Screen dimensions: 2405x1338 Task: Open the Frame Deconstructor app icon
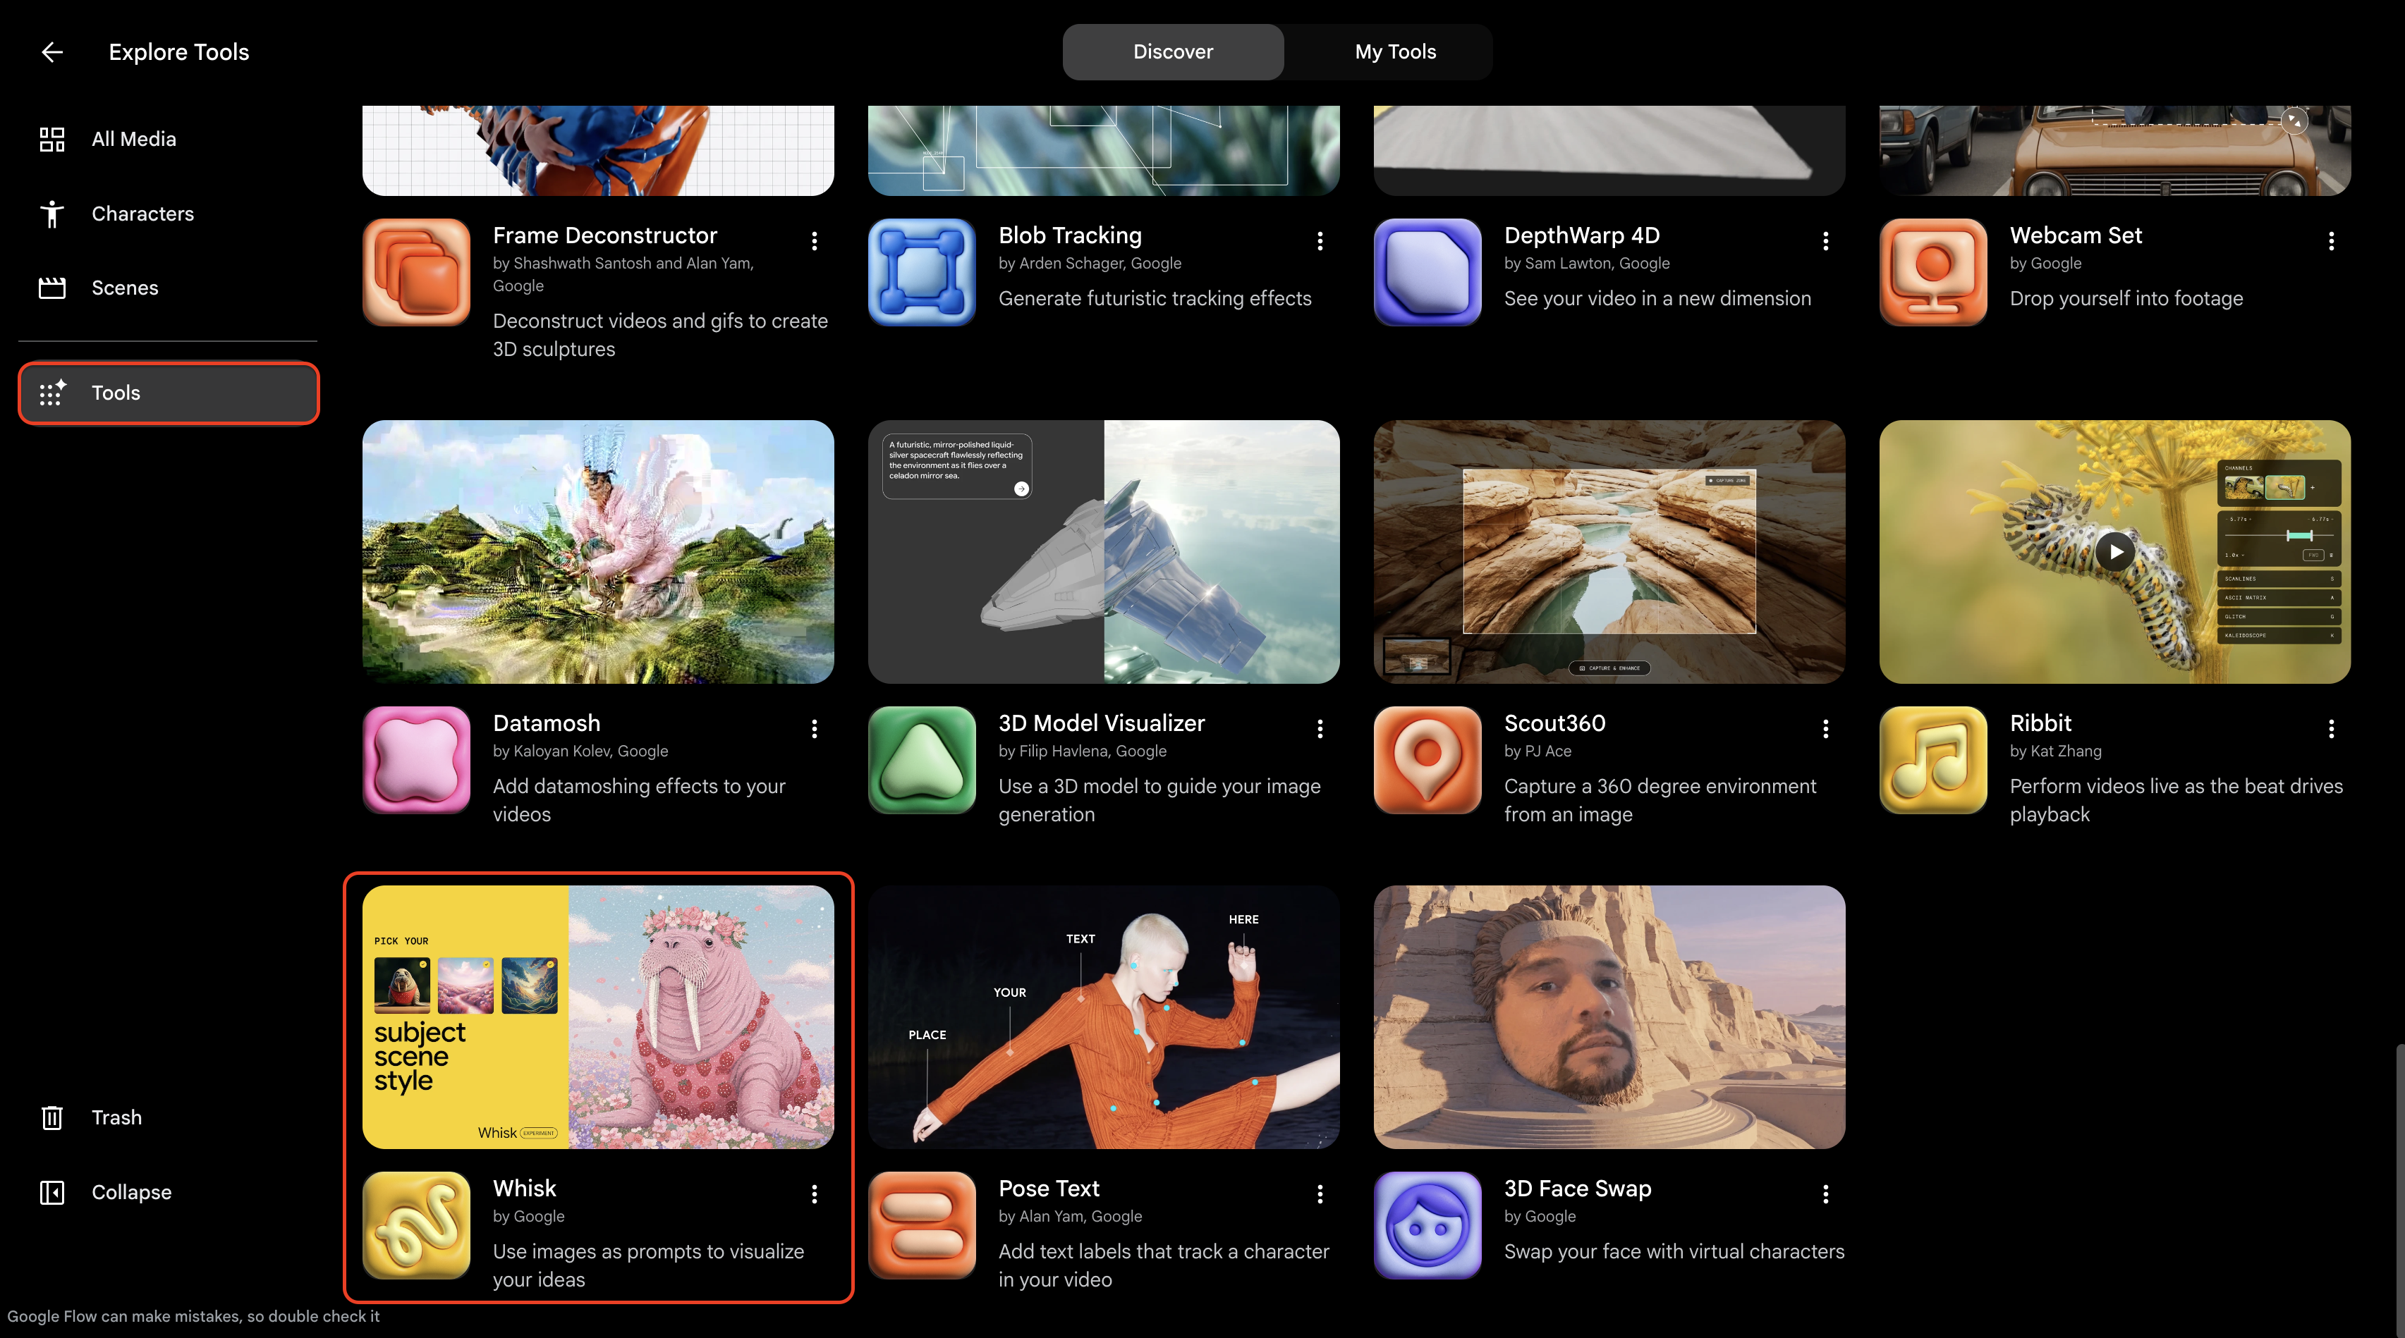pyautogui.click(x=416, y=272)
